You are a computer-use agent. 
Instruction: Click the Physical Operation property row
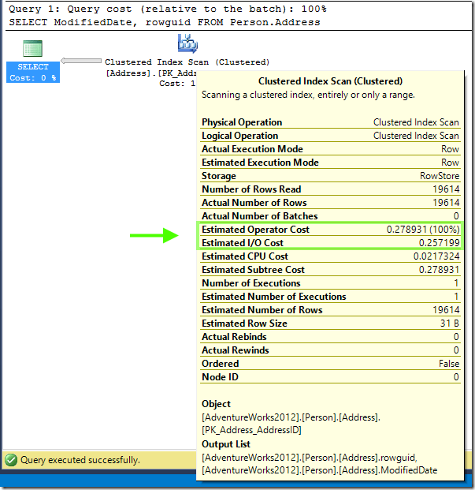coord(330,122)
